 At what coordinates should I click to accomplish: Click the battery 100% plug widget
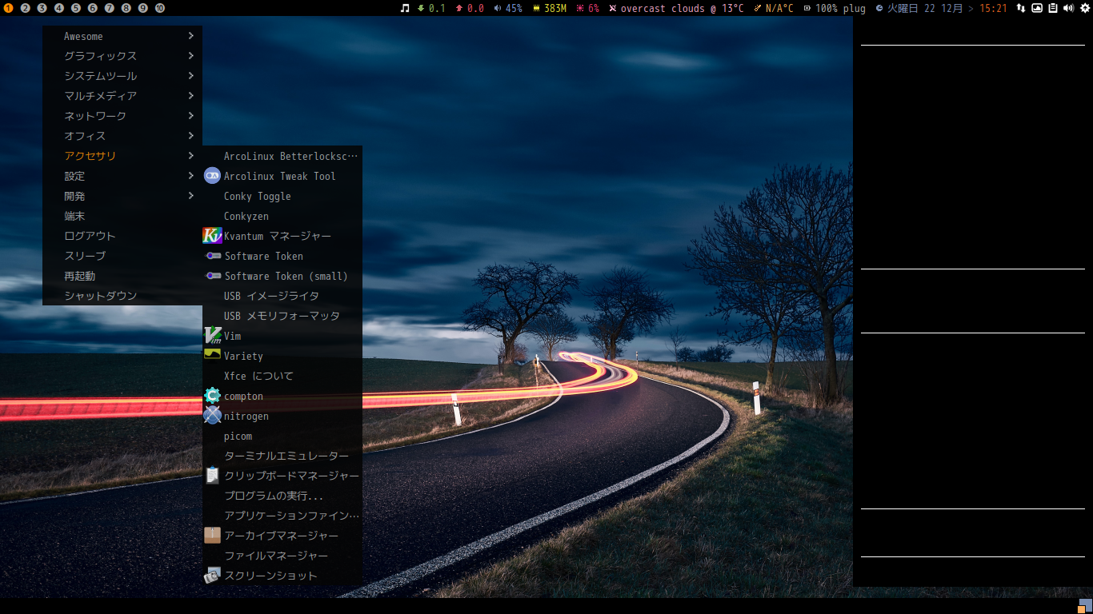[x=835, y=8]
